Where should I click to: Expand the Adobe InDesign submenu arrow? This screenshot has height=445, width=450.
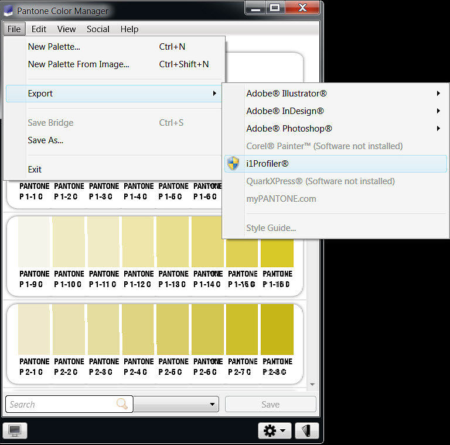click(x=438, y=111)
